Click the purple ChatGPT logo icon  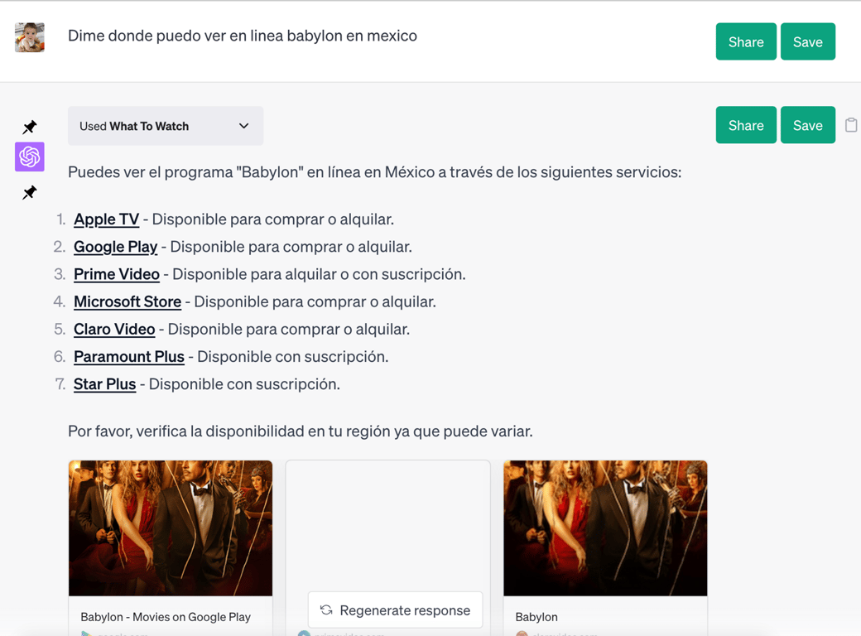30,157
